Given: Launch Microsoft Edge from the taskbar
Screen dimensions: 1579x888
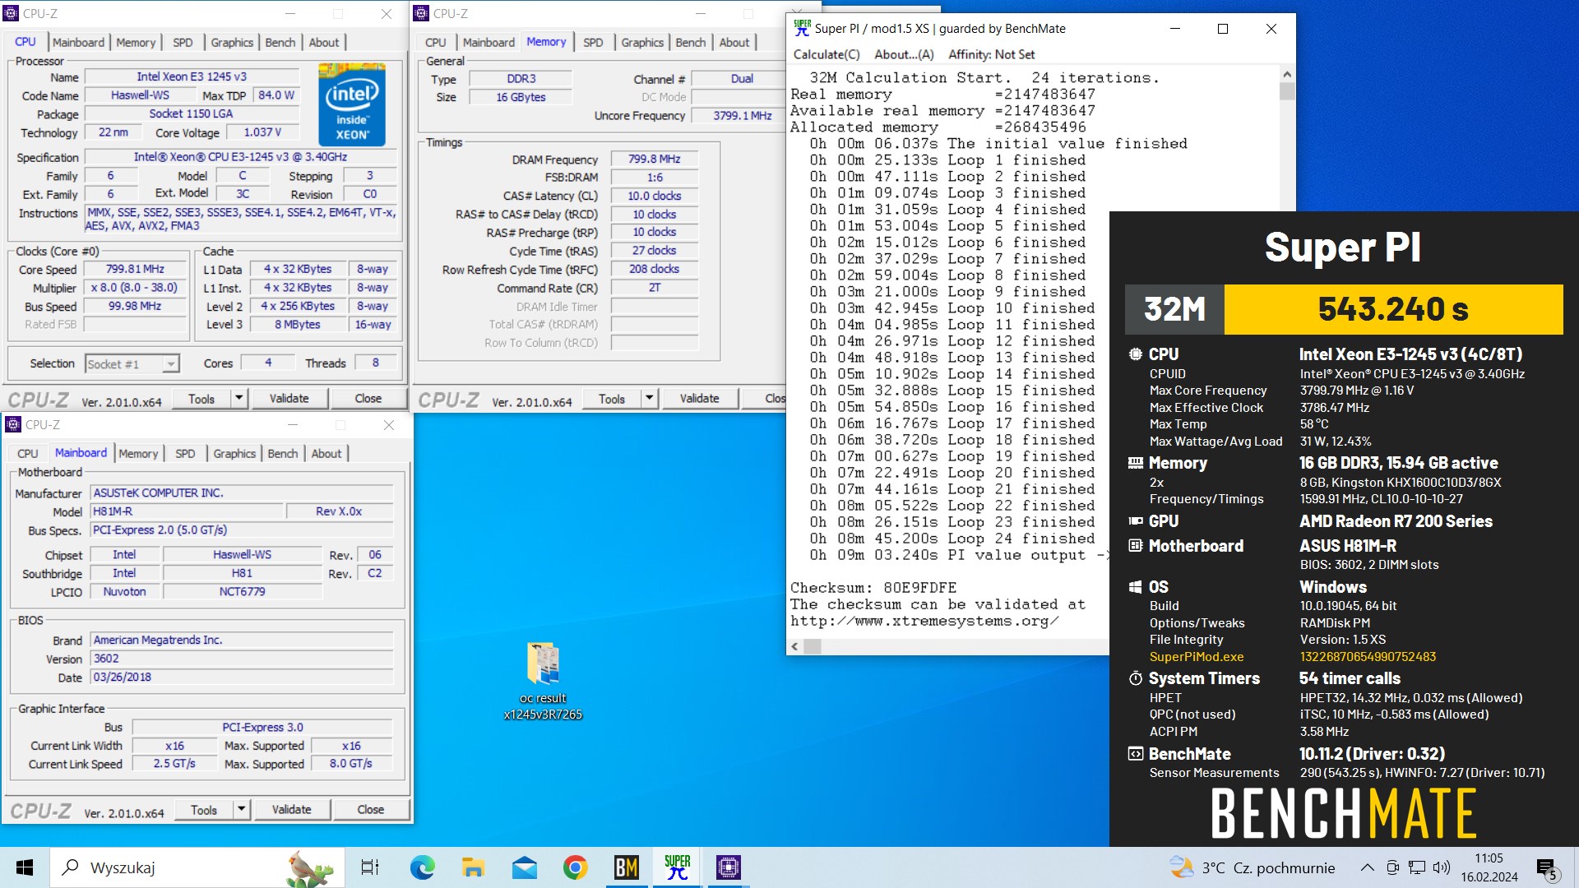Looking at the screenshot, I should pyautogui.click(x=423, y=867).
